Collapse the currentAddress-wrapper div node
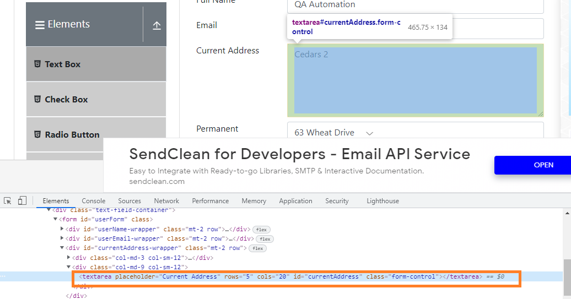Image resolution: width=571 pixels, height=299 pixels. coord(62,248)
